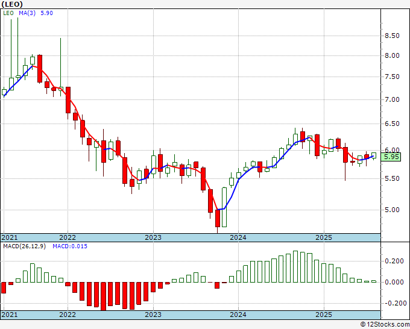
Task: Click the 7.50 price axis label
Action: point(392,77)
